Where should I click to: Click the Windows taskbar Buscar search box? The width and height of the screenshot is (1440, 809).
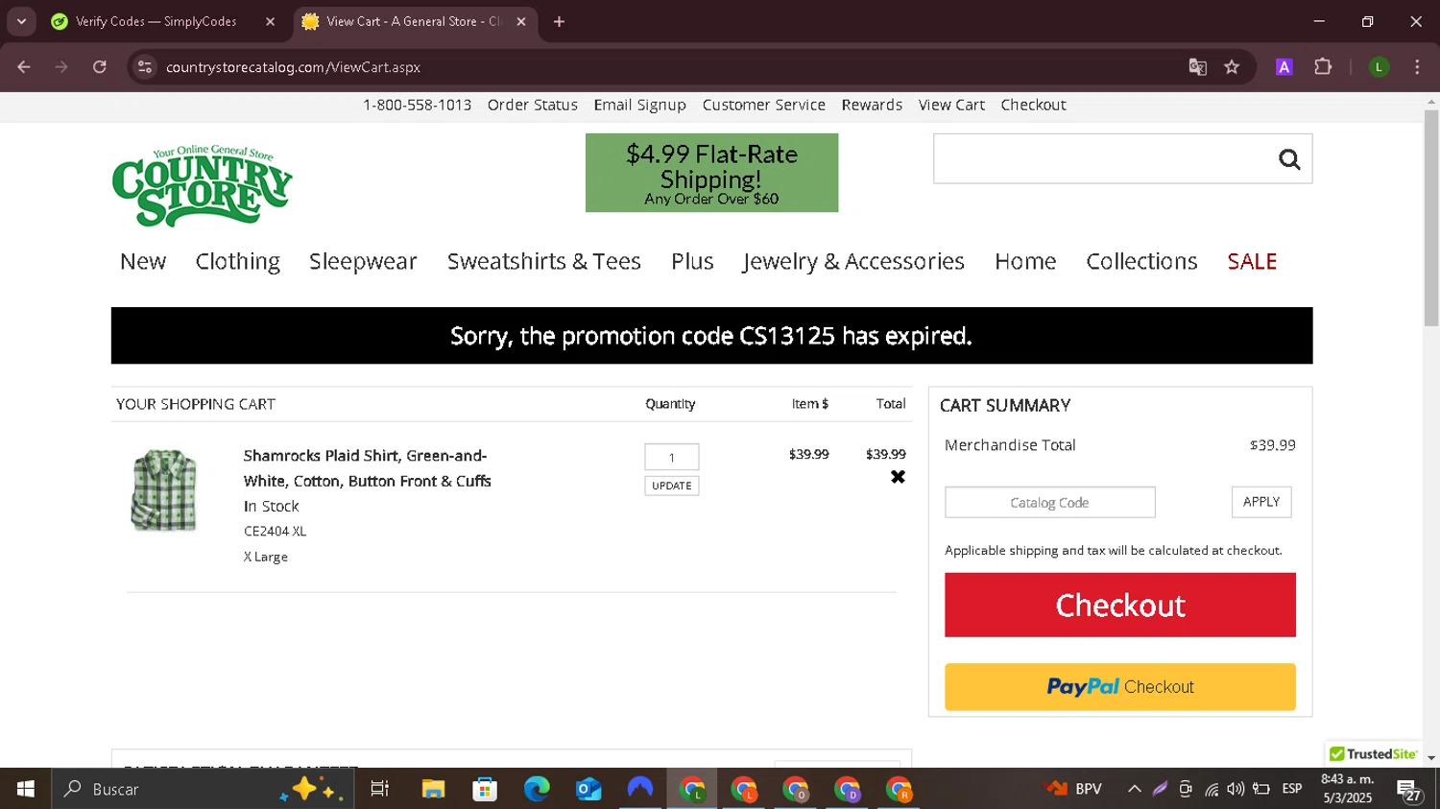click(204, 789)
